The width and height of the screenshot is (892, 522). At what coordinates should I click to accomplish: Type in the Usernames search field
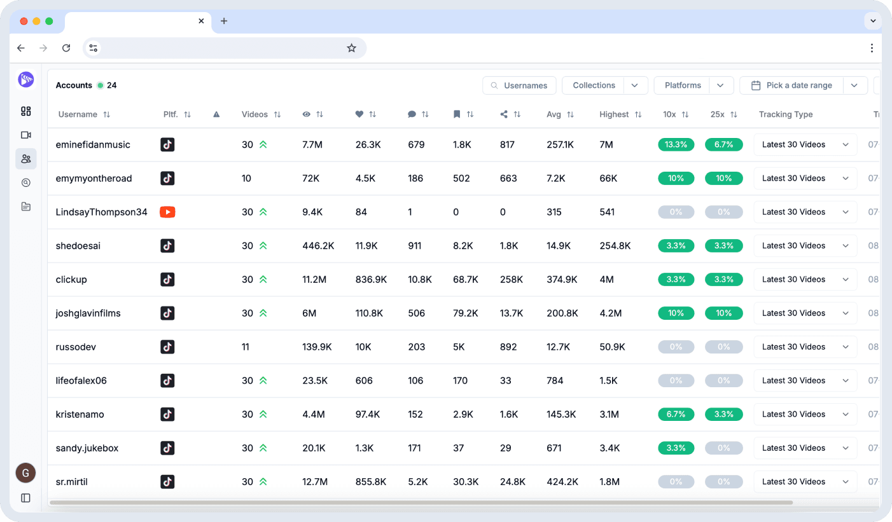[x=525, y=85]
